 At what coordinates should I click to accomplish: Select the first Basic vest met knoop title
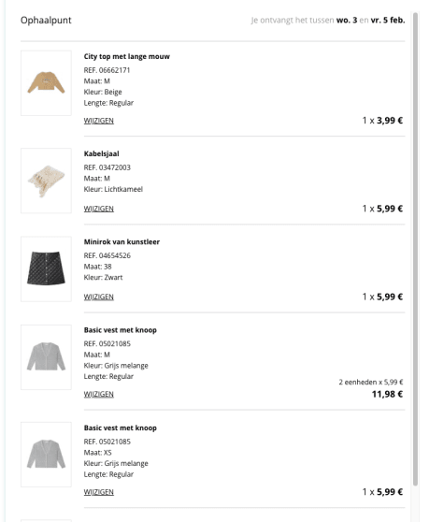click(x=121, y=330)
